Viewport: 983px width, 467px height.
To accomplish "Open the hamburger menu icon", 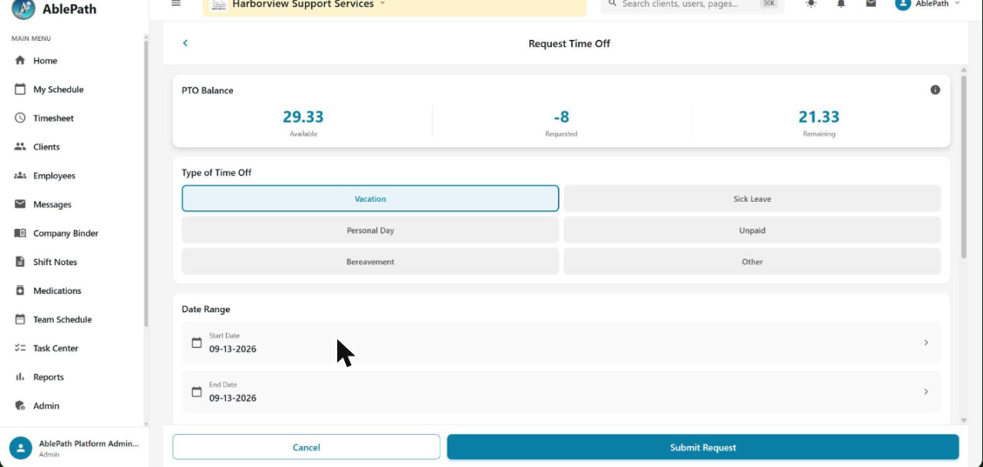I will (176, 3).
